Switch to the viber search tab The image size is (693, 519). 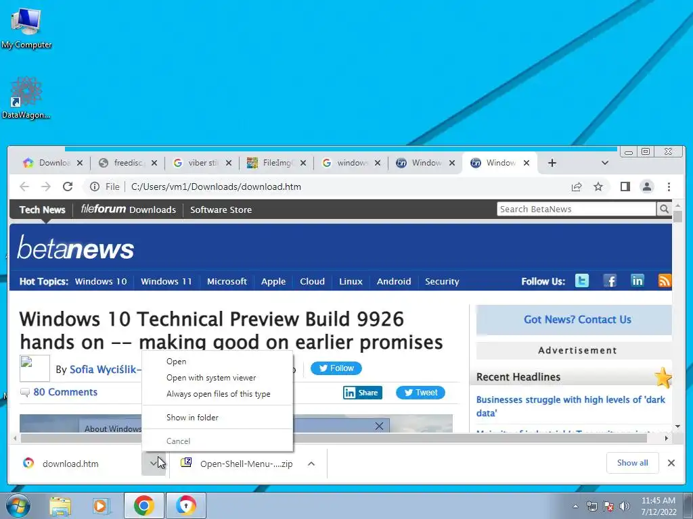[202, 163]
